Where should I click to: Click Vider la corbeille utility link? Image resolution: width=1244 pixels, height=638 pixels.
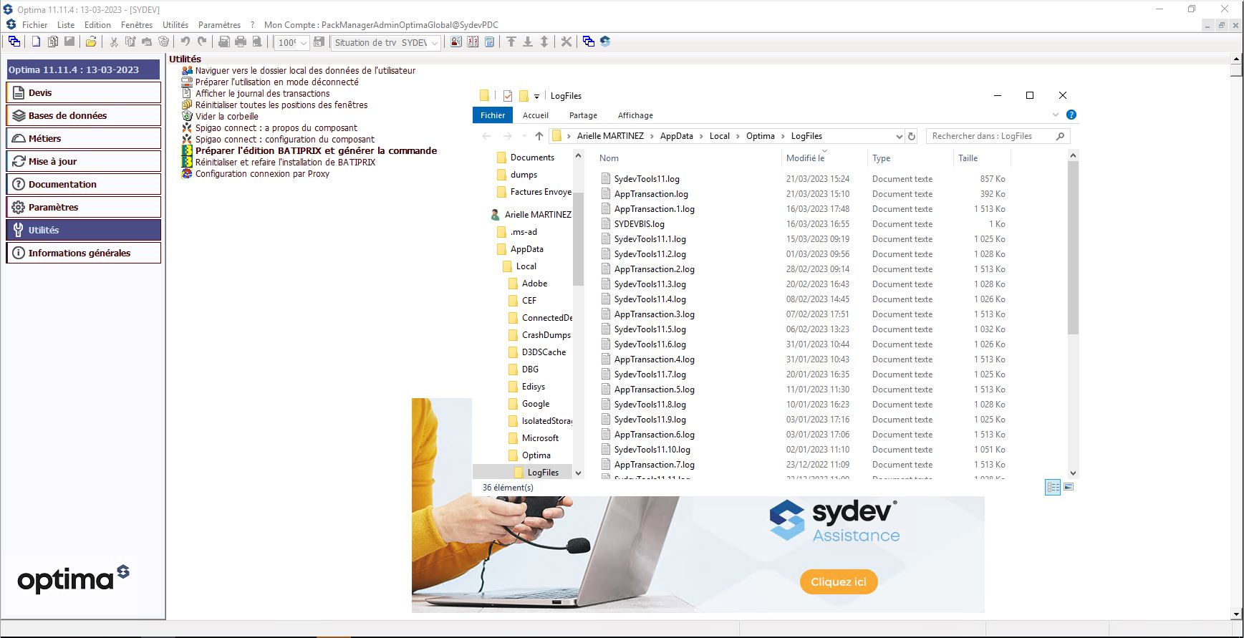[226, 116]
